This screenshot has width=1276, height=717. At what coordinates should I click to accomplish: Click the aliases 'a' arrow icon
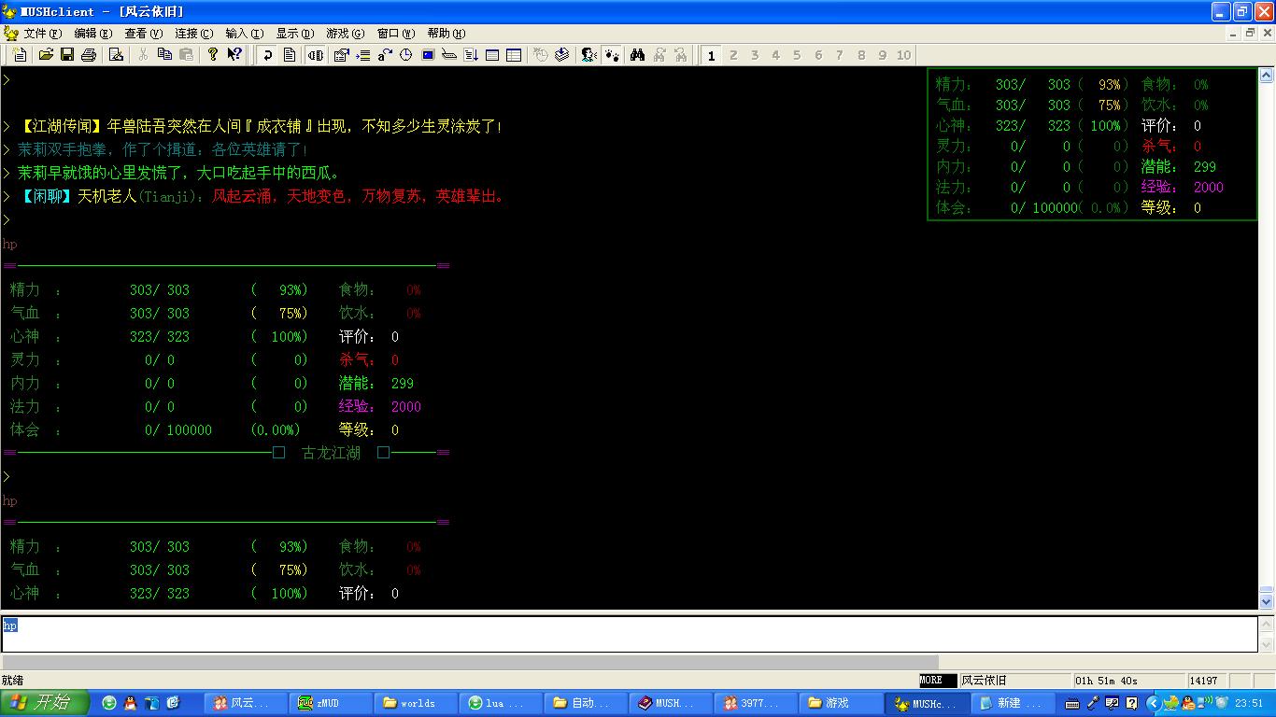[385, 55]
